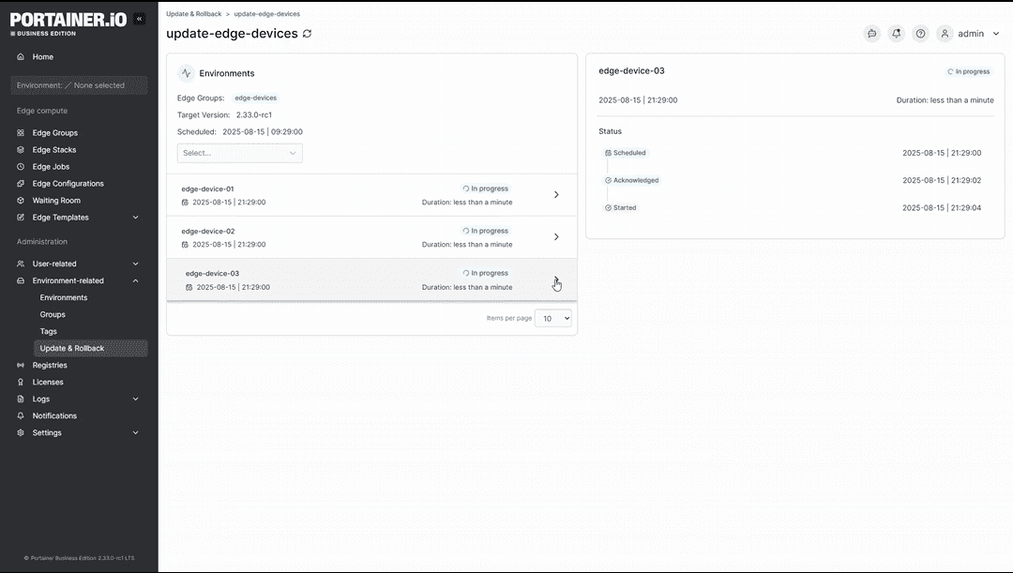1013x573 pixels.
Task: Click the Licenses sidebar icon
Action: point(21,383)
